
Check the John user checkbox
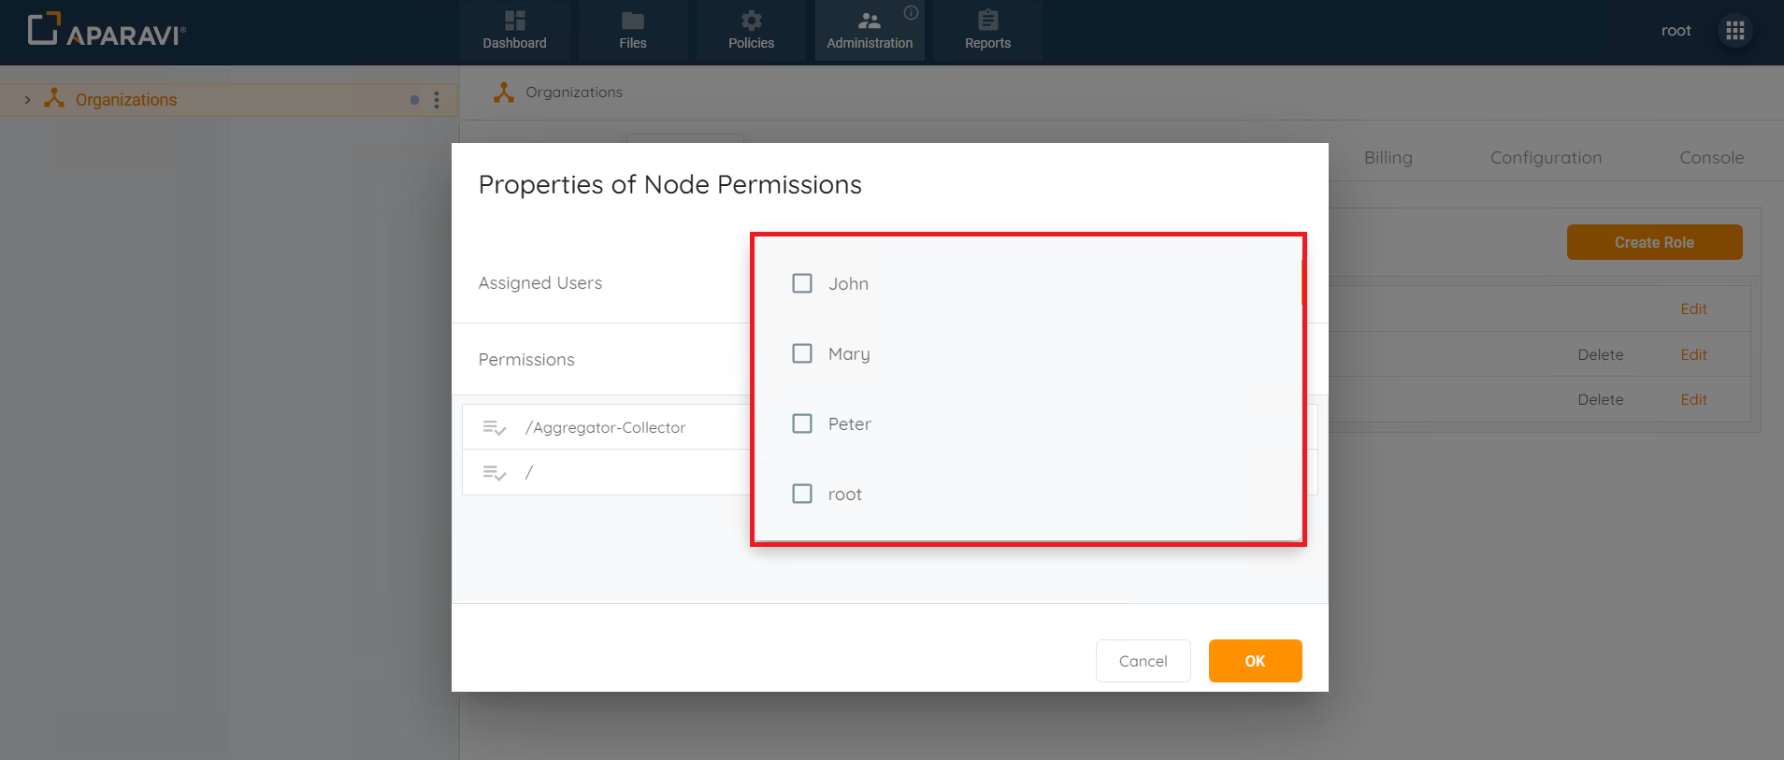pos(802,283)
